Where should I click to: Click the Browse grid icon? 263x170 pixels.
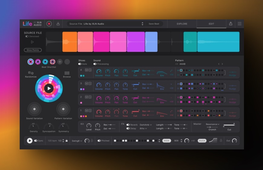pyautogui.click(x=67, y=73)
